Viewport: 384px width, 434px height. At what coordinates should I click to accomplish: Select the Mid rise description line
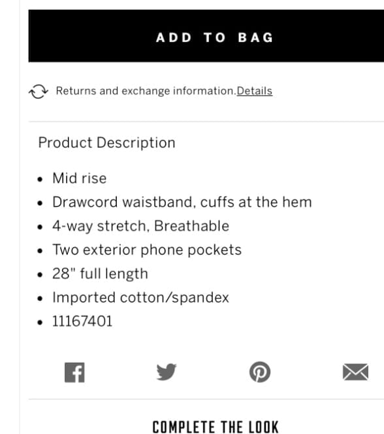(79, 178)
